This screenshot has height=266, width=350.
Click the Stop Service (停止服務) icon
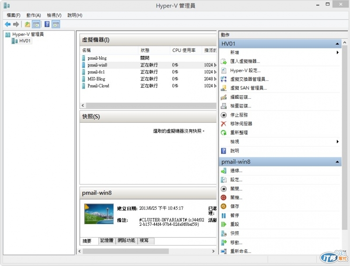click(x=224, y=115)
